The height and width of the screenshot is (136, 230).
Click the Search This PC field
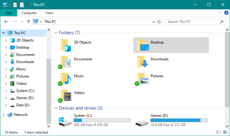point(195,22)
